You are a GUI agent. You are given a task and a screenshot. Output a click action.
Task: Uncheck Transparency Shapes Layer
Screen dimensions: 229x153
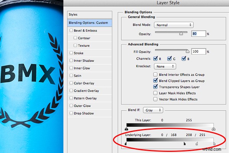click(x=155, y=87)
